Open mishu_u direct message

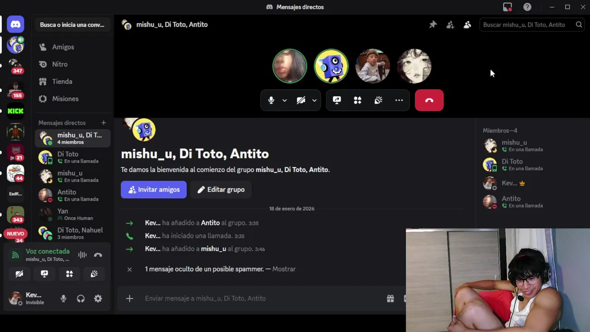click(x=73, y=176)
